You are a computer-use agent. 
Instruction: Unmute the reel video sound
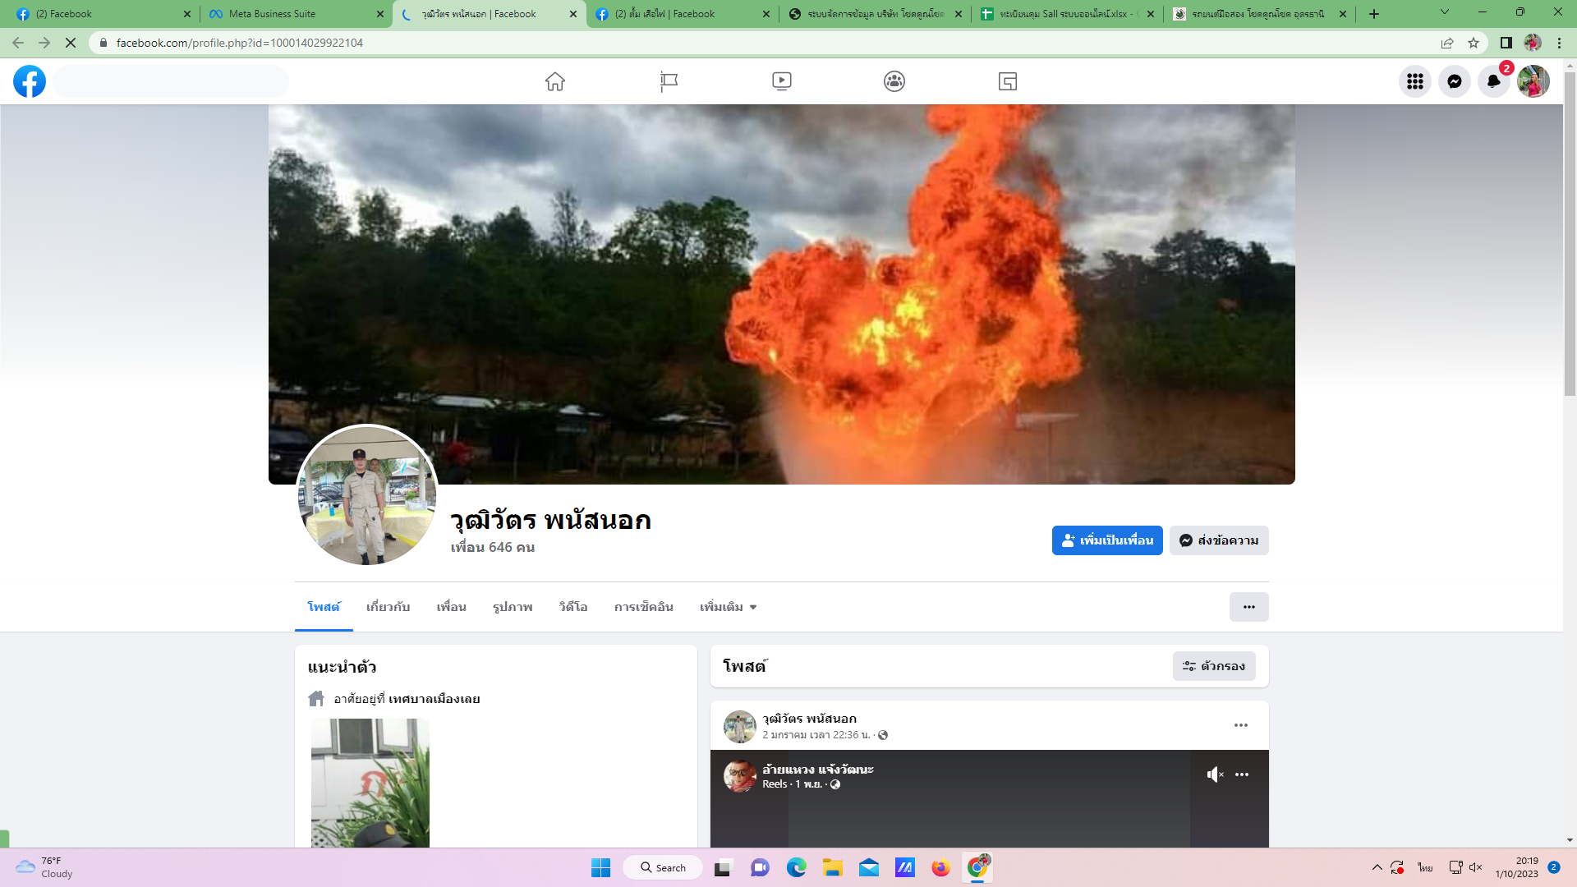point(1215,774)
